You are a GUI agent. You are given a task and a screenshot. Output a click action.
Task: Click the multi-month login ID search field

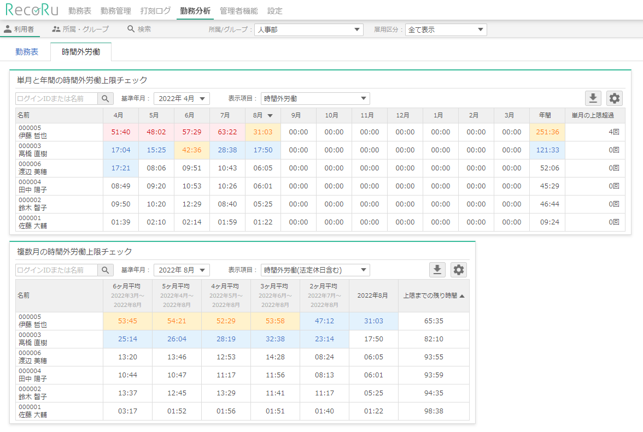[56, 270]
